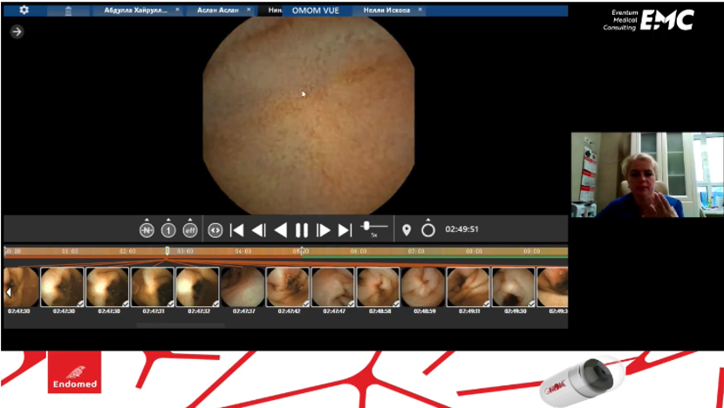Screen dimensions: 724x408
Task: Jump to the first frame
Action: click(x=236, y=230)
